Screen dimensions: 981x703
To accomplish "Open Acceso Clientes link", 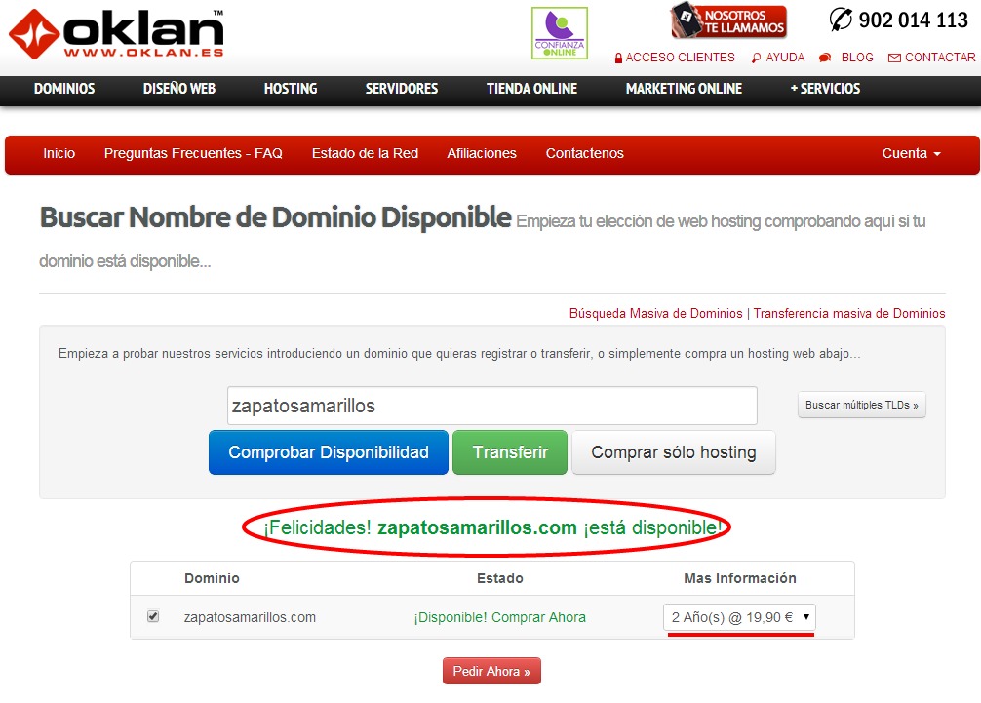I will pos(680,58).
